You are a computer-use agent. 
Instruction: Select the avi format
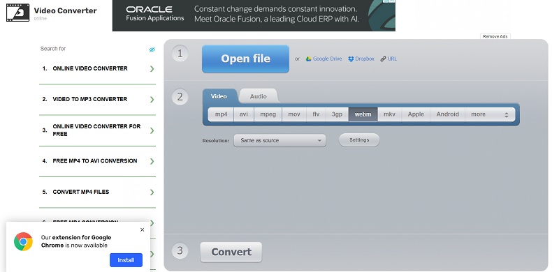coord(244,114)
